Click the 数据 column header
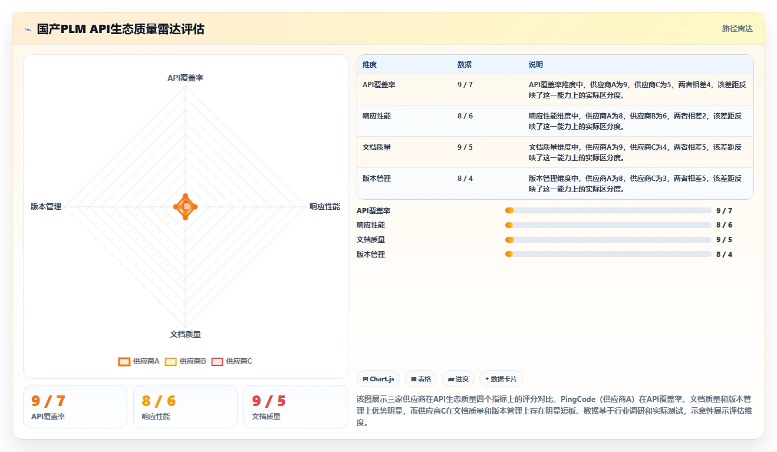The image size is (777, 452). pos(465,65)
